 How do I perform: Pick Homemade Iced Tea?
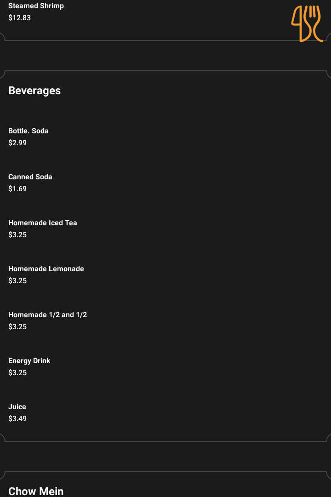(43, 223)
